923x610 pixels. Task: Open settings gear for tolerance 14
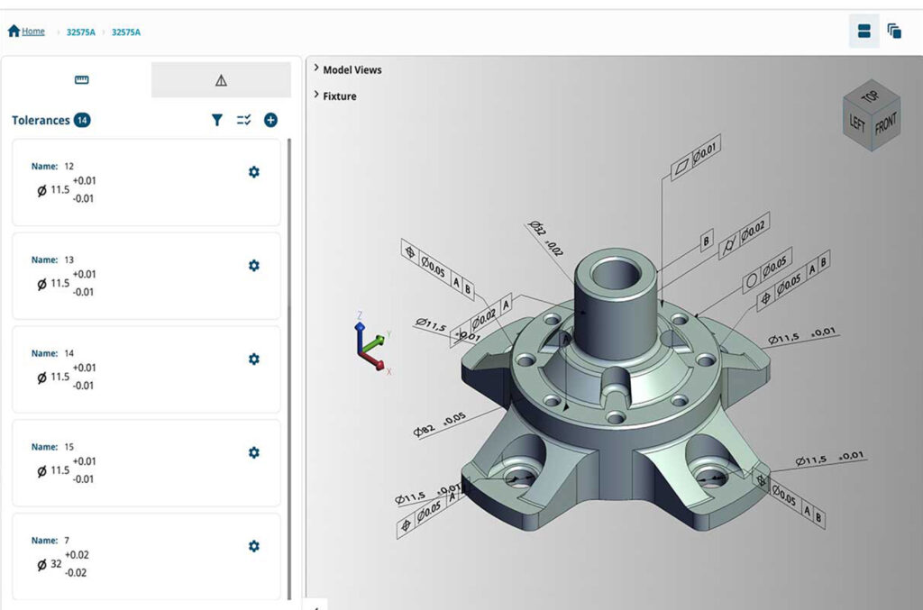coord(253,360)
